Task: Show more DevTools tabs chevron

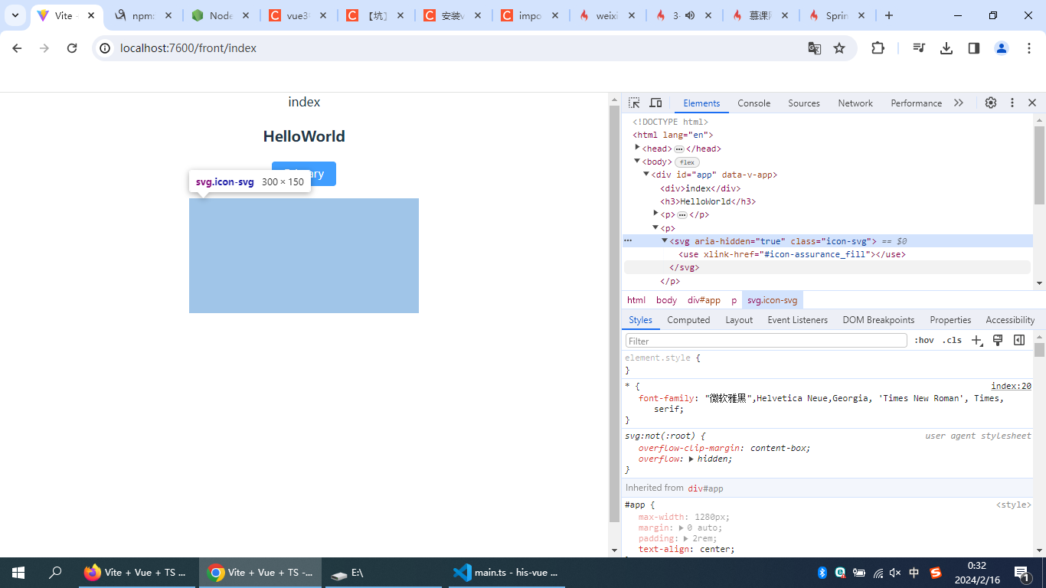Action: tap(959, 103)
